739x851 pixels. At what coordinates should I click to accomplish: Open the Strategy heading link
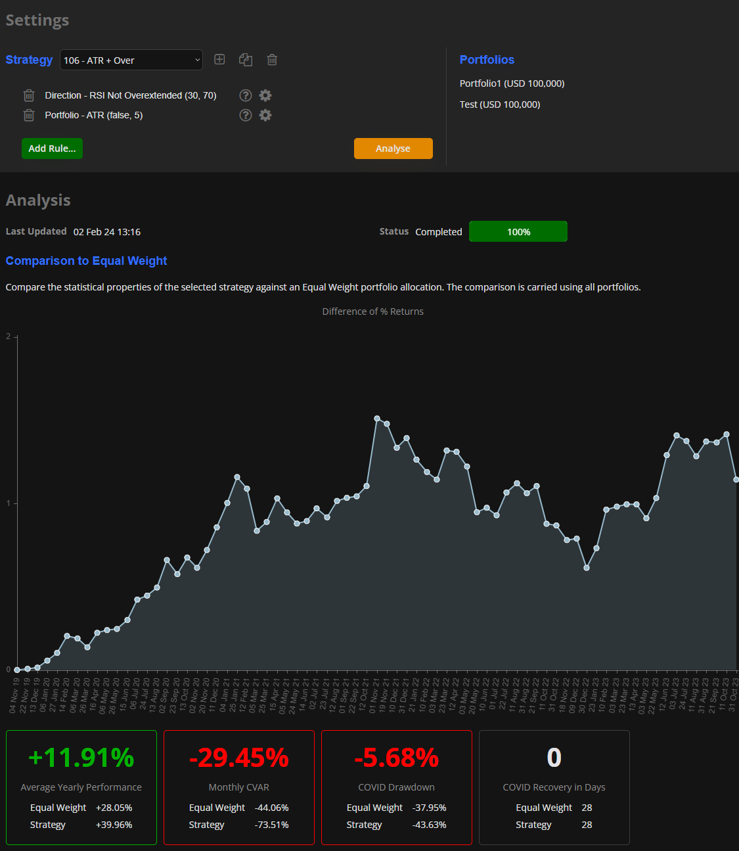coord(29,60)
